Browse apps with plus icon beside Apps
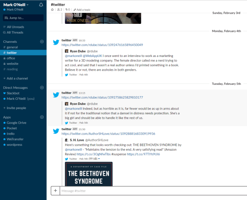This screenshot has width=247, height=200. tap(42, 117)
